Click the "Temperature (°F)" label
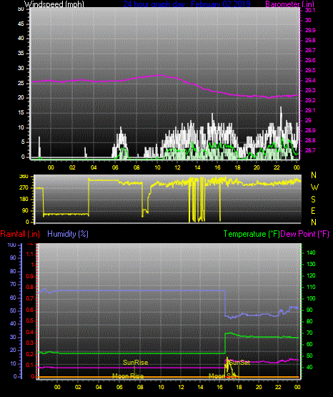 click(252, 234)
